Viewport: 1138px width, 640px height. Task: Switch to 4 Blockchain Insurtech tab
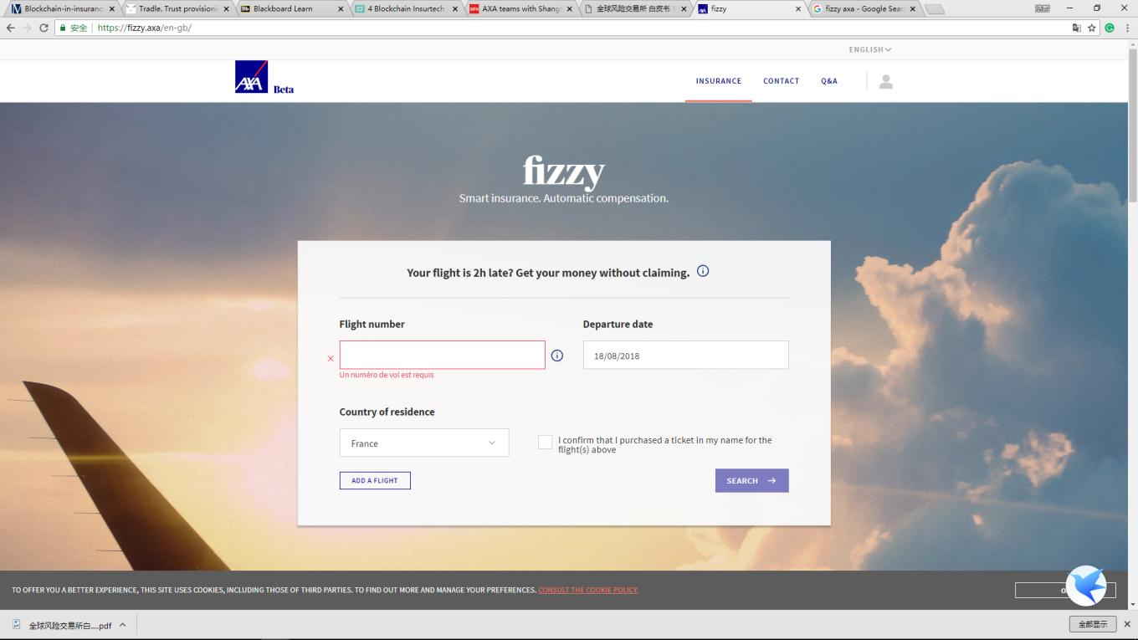pyautogui.click(x=405, y=9)
